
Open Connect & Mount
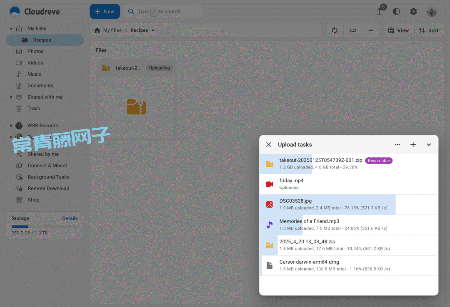47,166
